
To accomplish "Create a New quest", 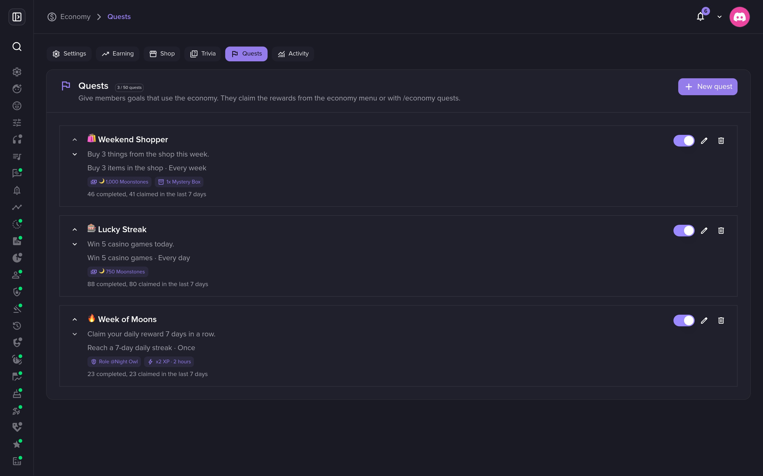I will [x=708, y=86].
